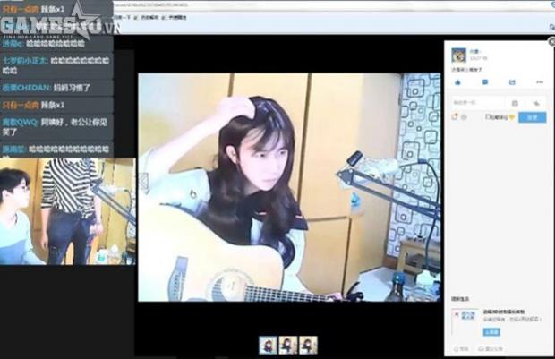Click the poster's avatar picture
The image size is (555, 359).
point(458,54)
